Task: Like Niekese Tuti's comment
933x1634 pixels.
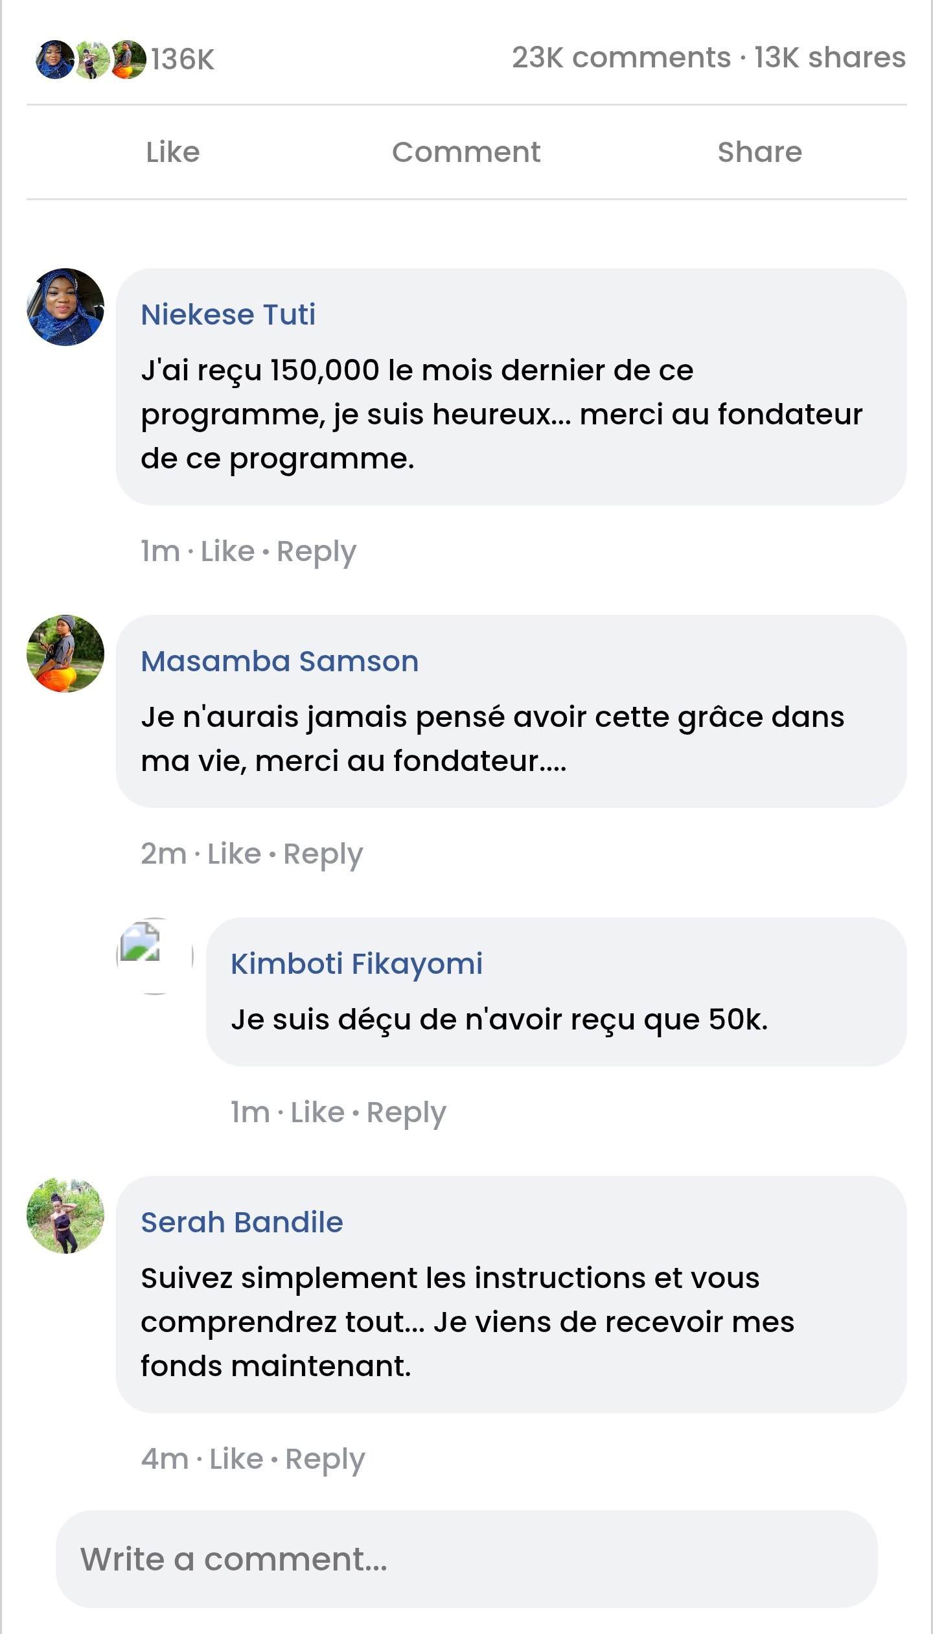Action: (227, 551)
